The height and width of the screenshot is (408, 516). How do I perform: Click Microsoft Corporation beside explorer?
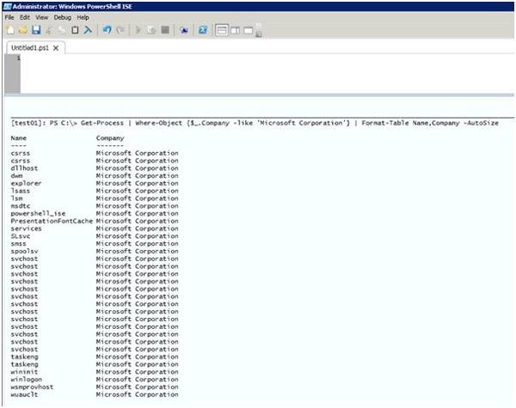(138, 184)
